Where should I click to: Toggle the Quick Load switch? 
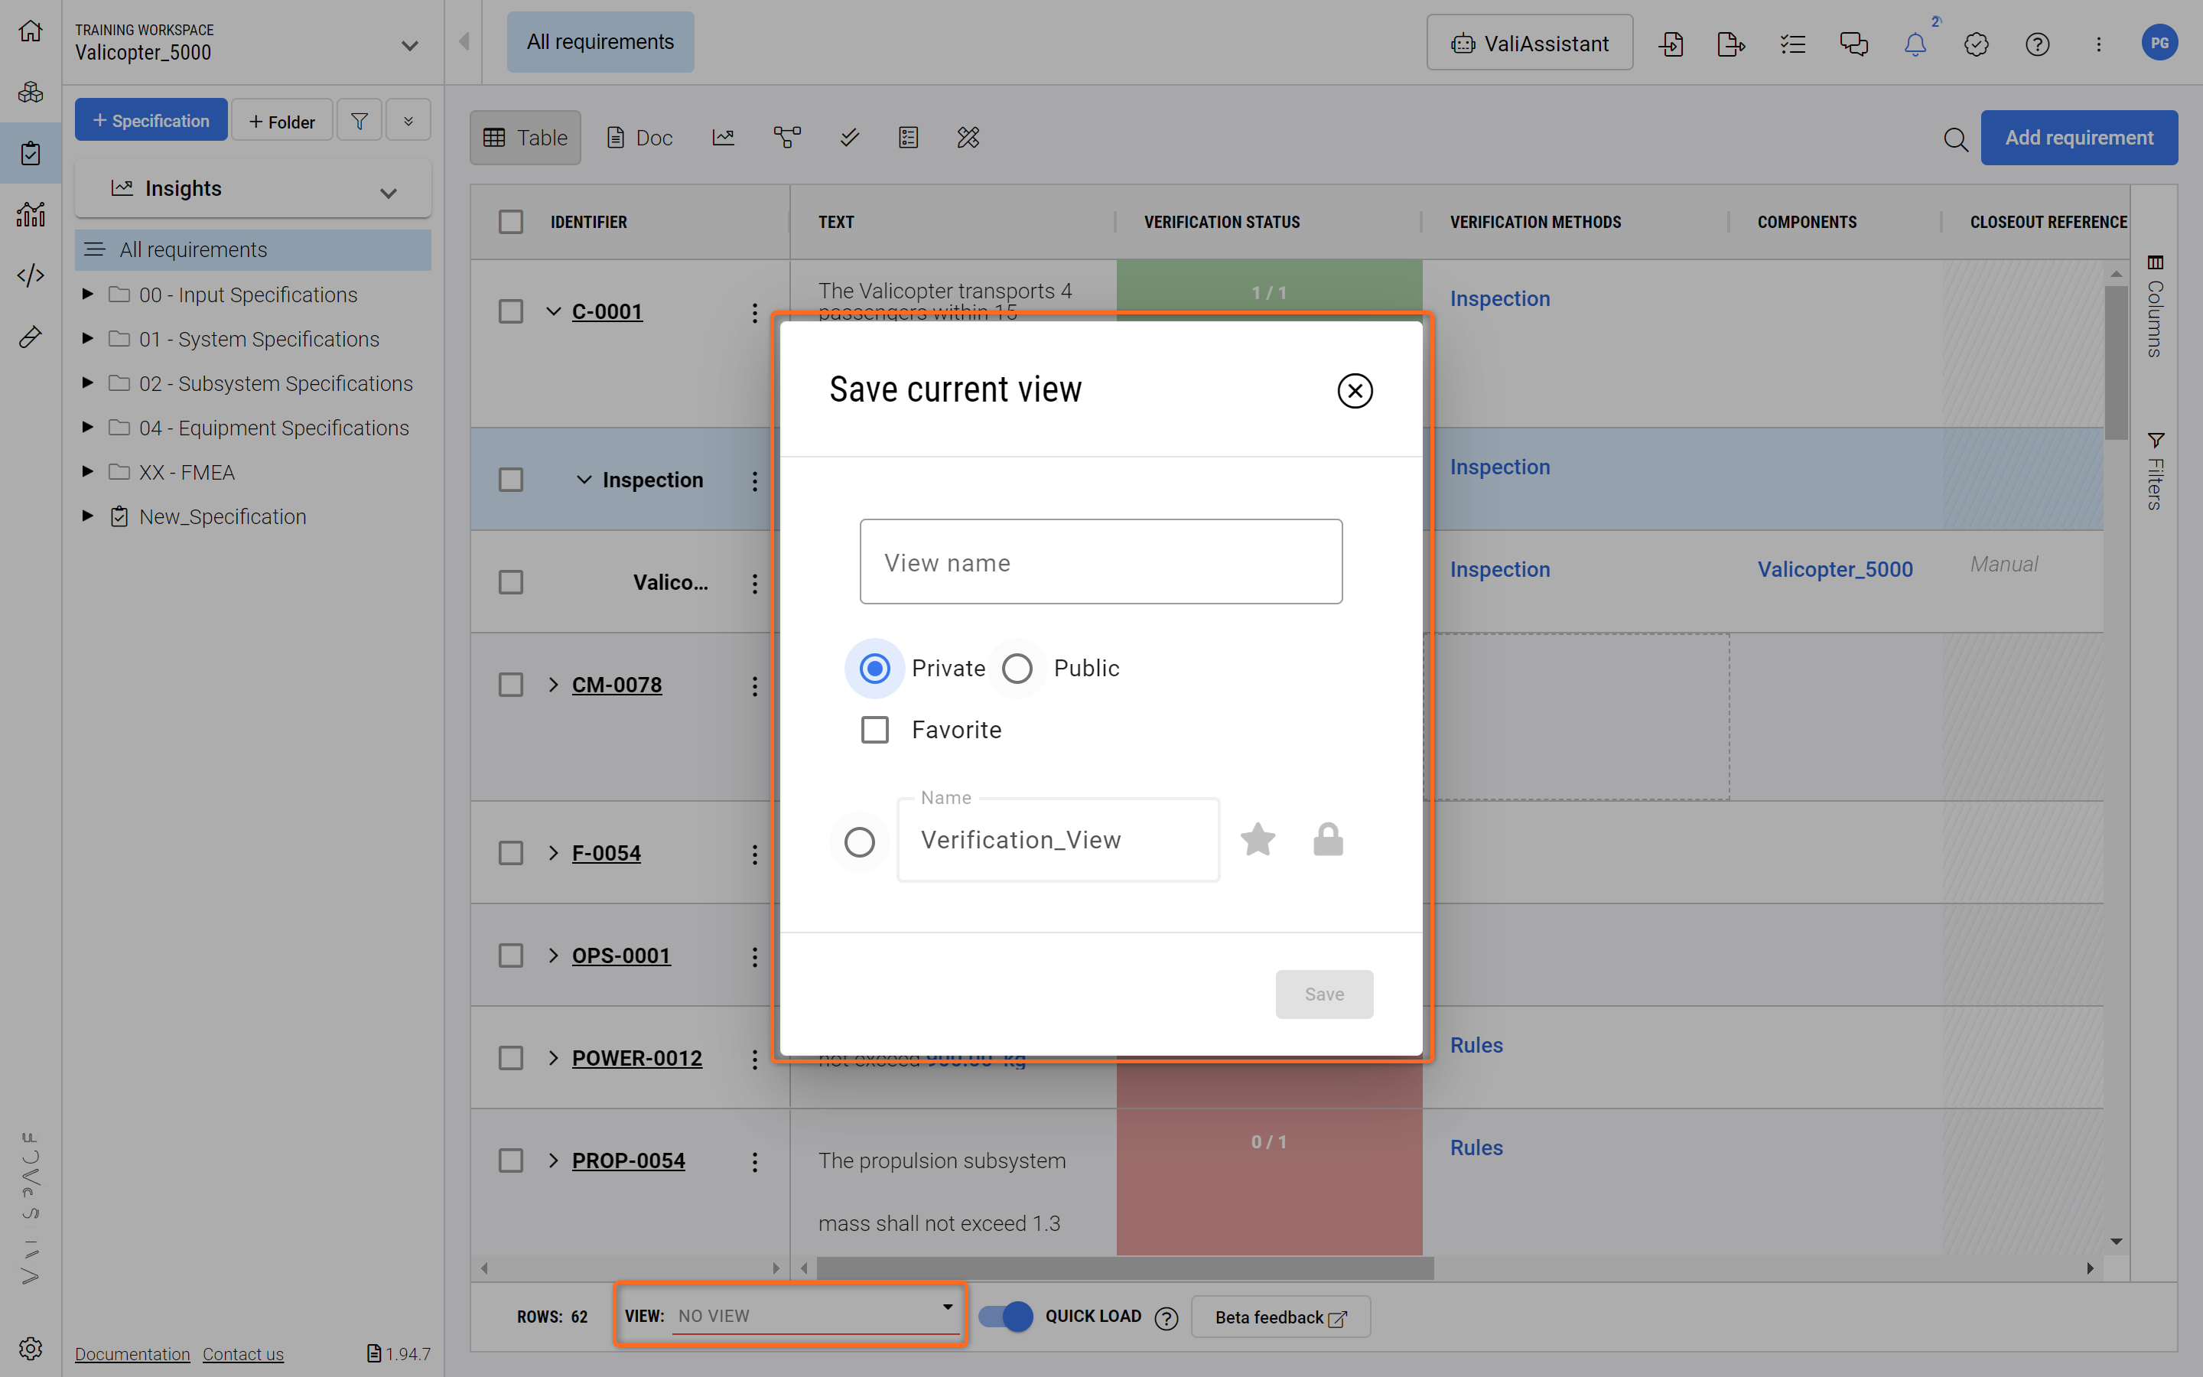(x=1005, y=1316)
